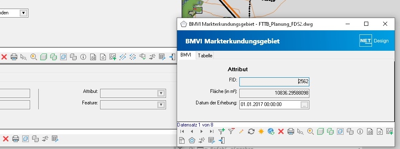Click the info circle icon in dialog toolbar
This screenshot has height=149, width=400.
[360, 131]
